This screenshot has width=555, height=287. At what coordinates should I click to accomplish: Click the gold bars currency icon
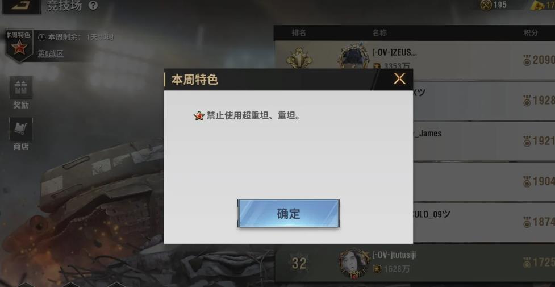[539, 5]
